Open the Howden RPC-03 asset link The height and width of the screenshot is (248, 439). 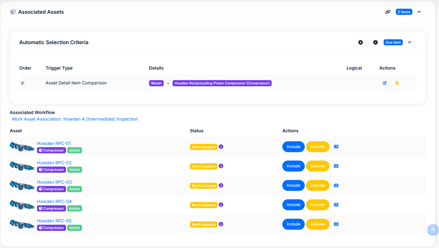click(x=54, y=182)
